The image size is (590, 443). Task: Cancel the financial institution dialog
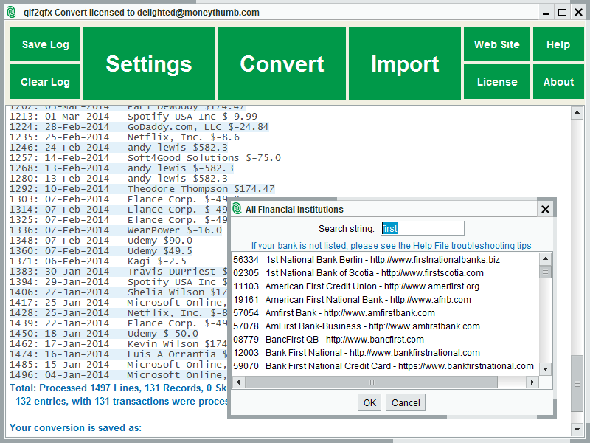(x=406, y=402)
